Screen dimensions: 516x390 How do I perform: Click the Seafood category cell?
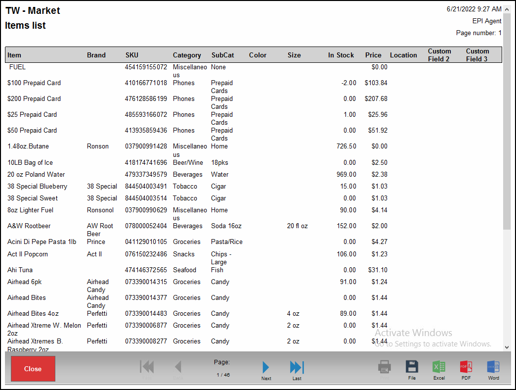184,270
